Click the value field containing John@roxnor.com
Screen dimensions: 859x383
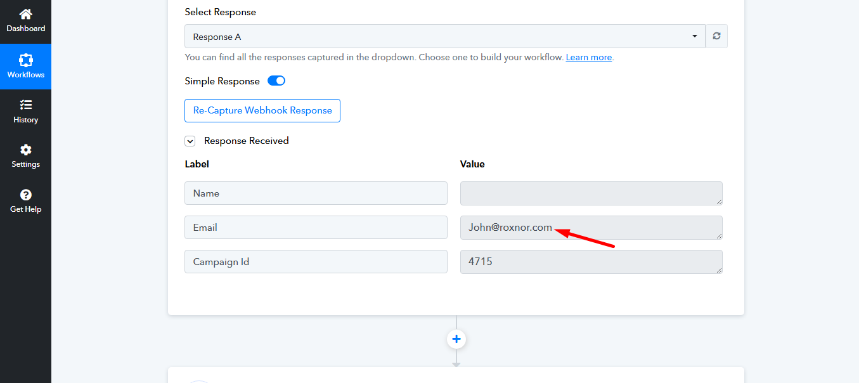click(x=591, y=227)
